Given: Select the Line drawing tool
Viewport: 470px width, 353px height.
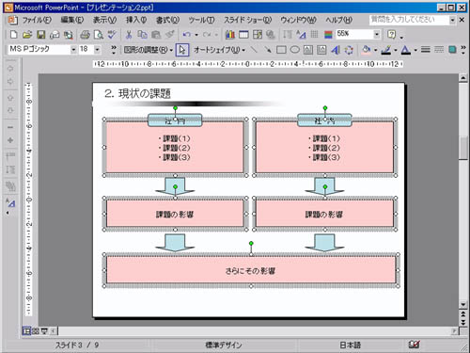Looking at the screenshot, I should (254, 50).
